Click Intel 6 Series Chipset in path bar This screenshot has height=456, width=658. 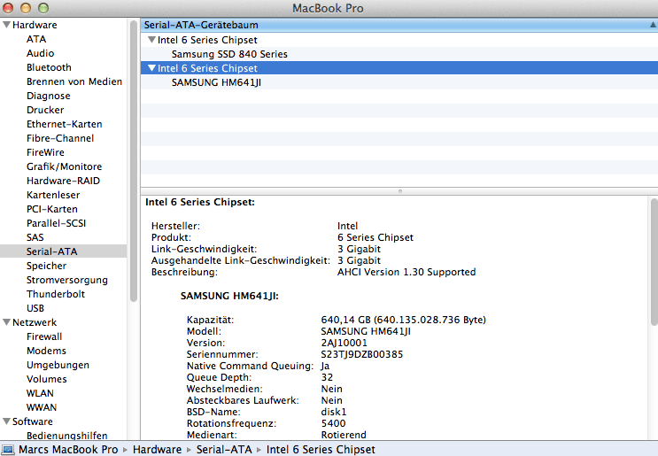pos(321,450)
